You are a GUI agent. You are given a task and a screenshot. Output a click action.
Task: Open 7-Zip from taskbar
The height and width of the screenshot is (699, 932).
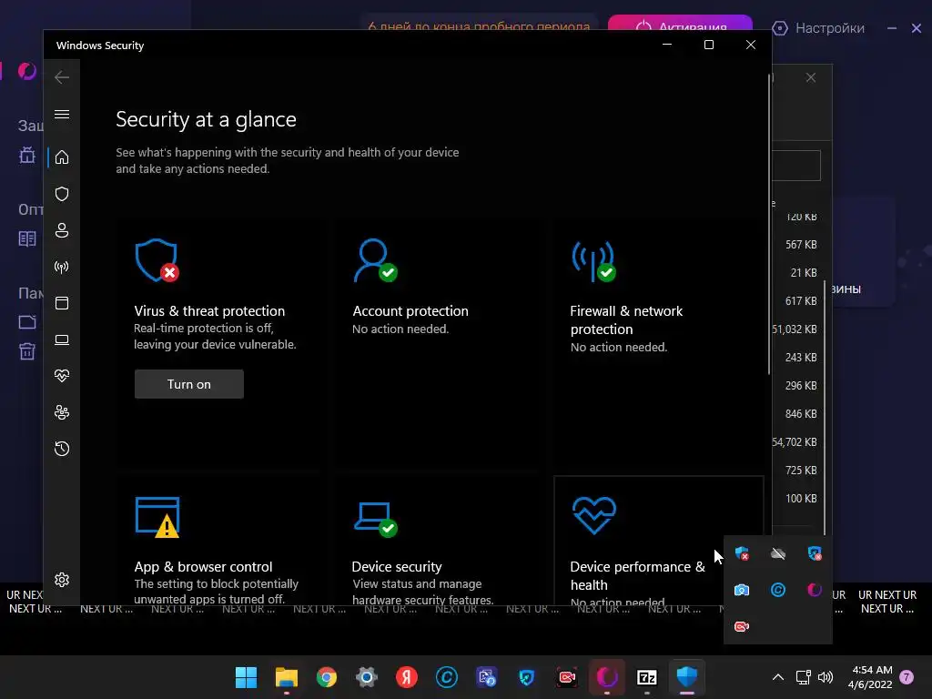pyautogui.click(x=647, y=677)
